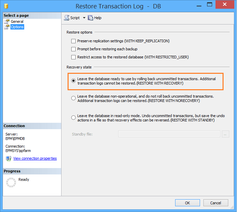Screen dimensions: 237x212
Task: Click the Cancel button
Action: (215, 203)
